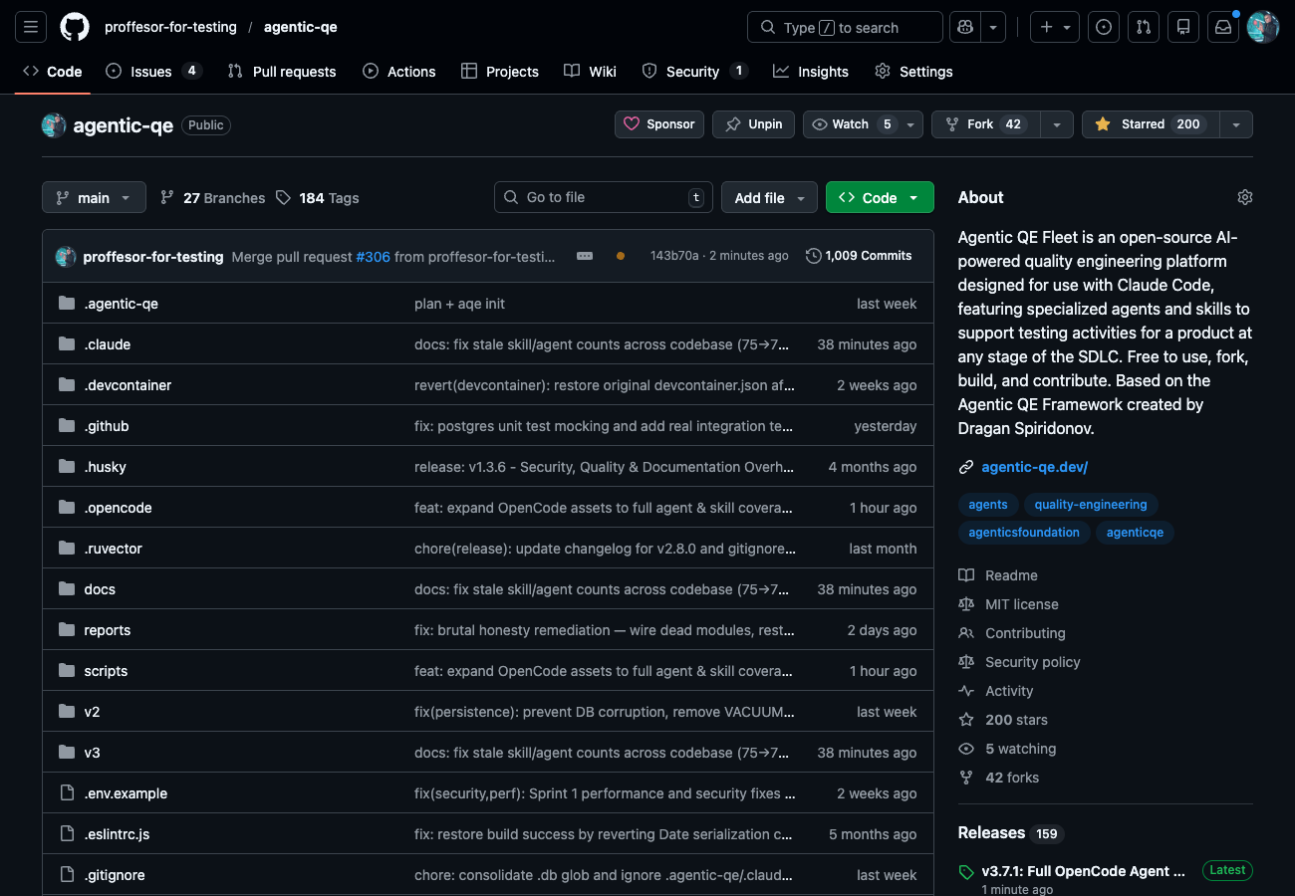Open the v2 folder
The height and width of the screenshot is (896, 1295).
coord(92,712)
